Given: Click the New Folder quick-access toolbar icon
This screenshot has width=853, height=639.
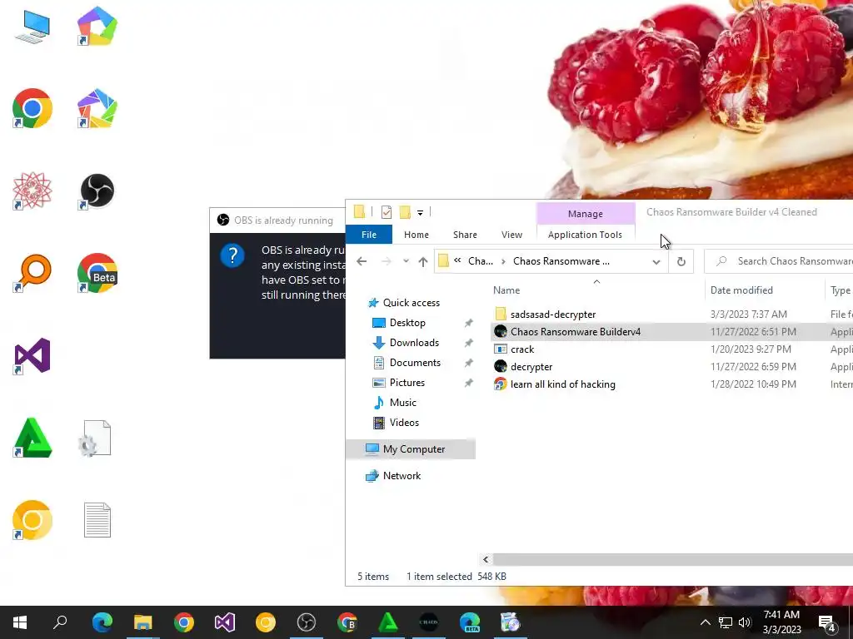Looking at the screenshot, I should tap(405, 212).
